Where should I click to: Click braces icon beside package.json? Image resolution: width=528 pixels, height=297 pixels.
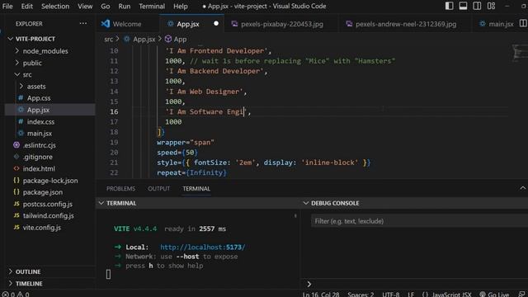coord(16,192)
